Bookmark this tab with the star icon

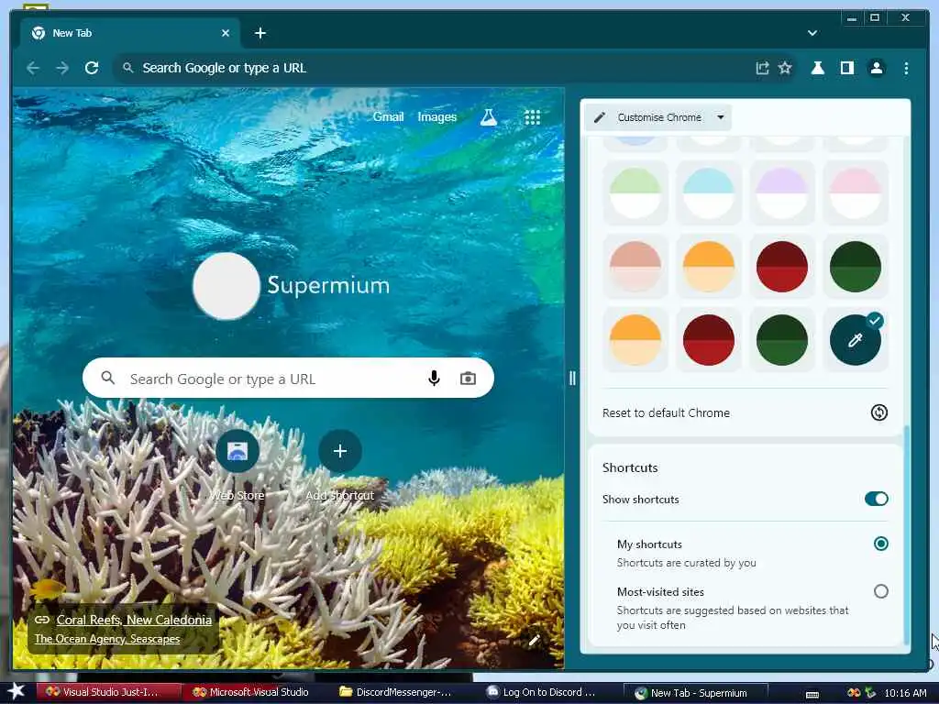785,68
